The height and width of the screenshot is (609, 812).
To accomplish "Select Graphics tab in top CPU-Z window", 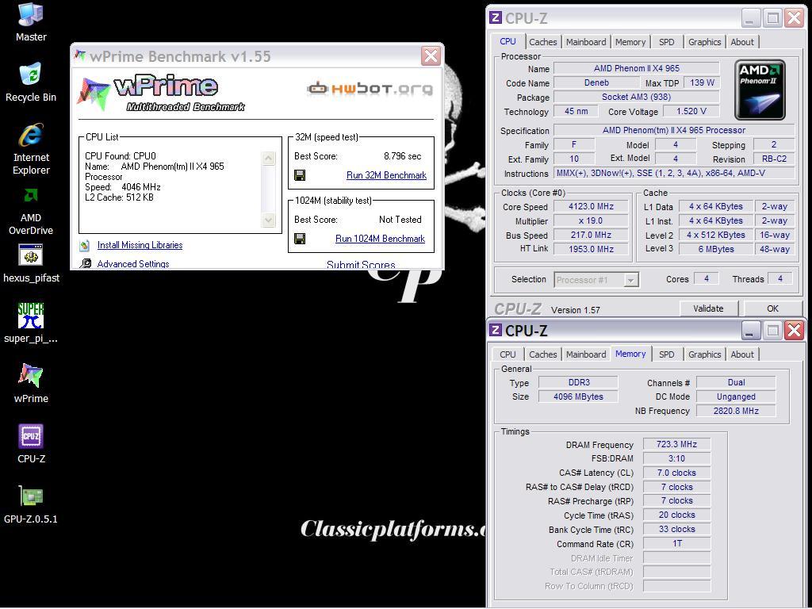I will coord(704,42).
